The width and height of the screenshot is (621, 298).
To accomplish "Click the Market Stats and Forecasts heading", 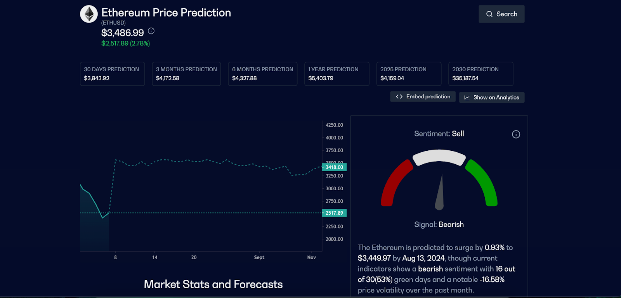I will pyautogui.click(x=213, y=284).
